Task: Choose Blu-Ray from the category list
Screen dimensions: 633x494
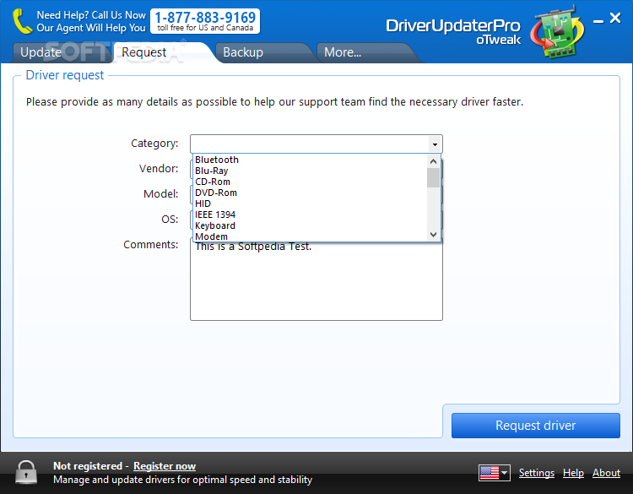Action: 311,171
